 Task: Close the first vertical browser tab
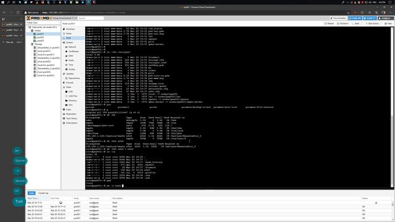coord(21,25)
